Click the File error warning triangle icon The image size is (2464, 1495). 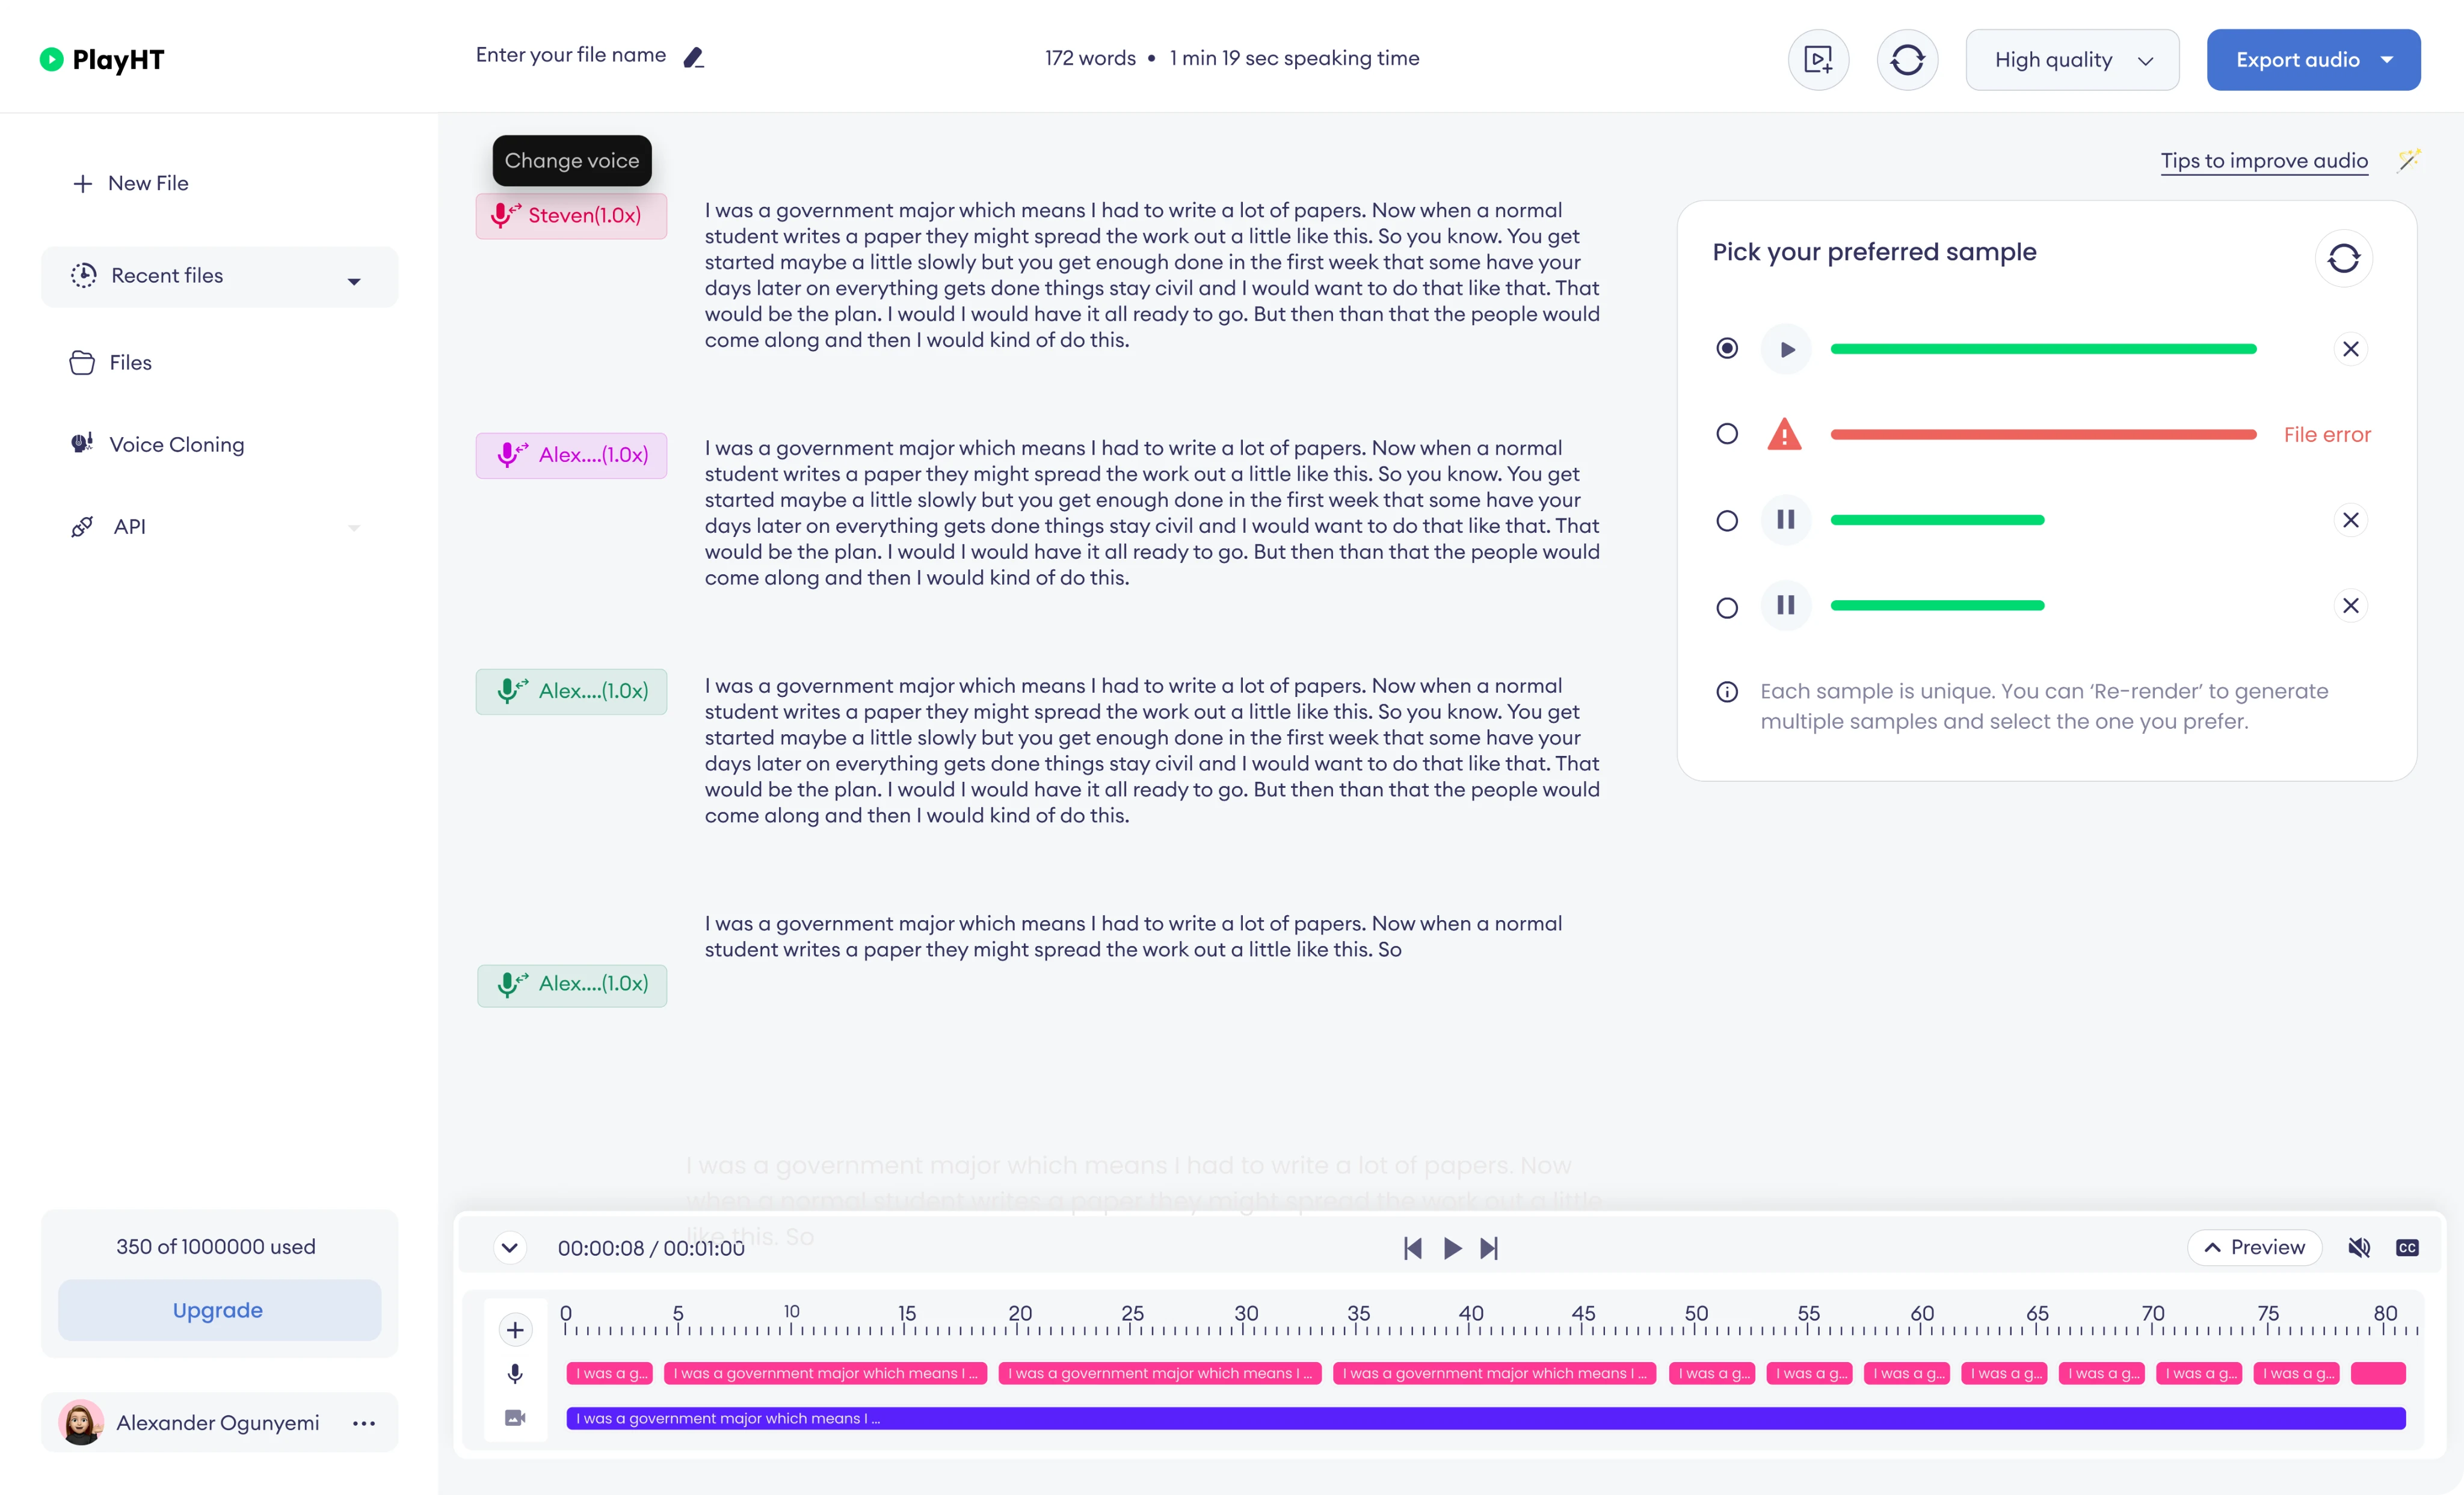coord(1785,435)
